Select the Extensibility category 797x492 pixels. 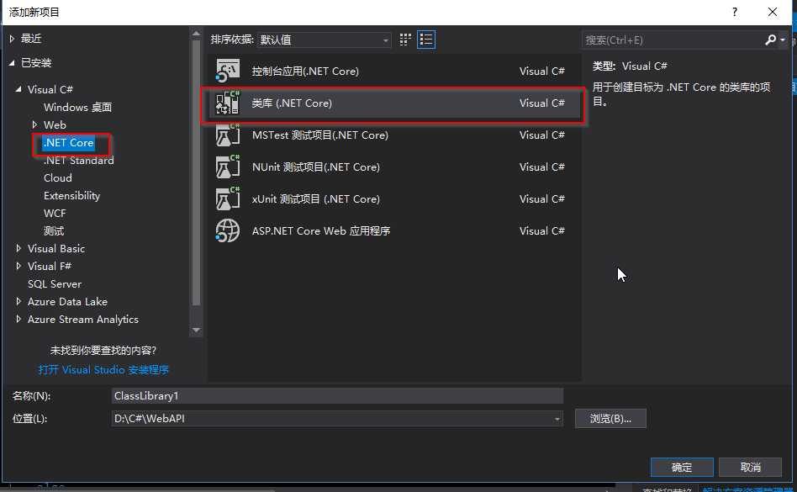pyautogui.click(x=72, y=196)
